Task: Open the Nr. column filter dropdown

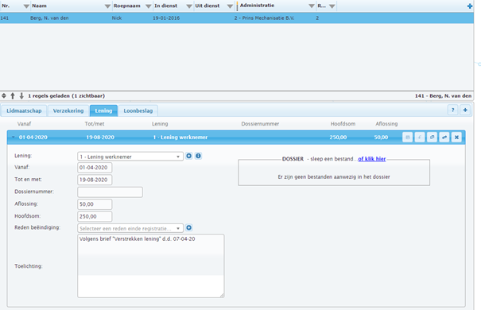Action: click(26, 6)
